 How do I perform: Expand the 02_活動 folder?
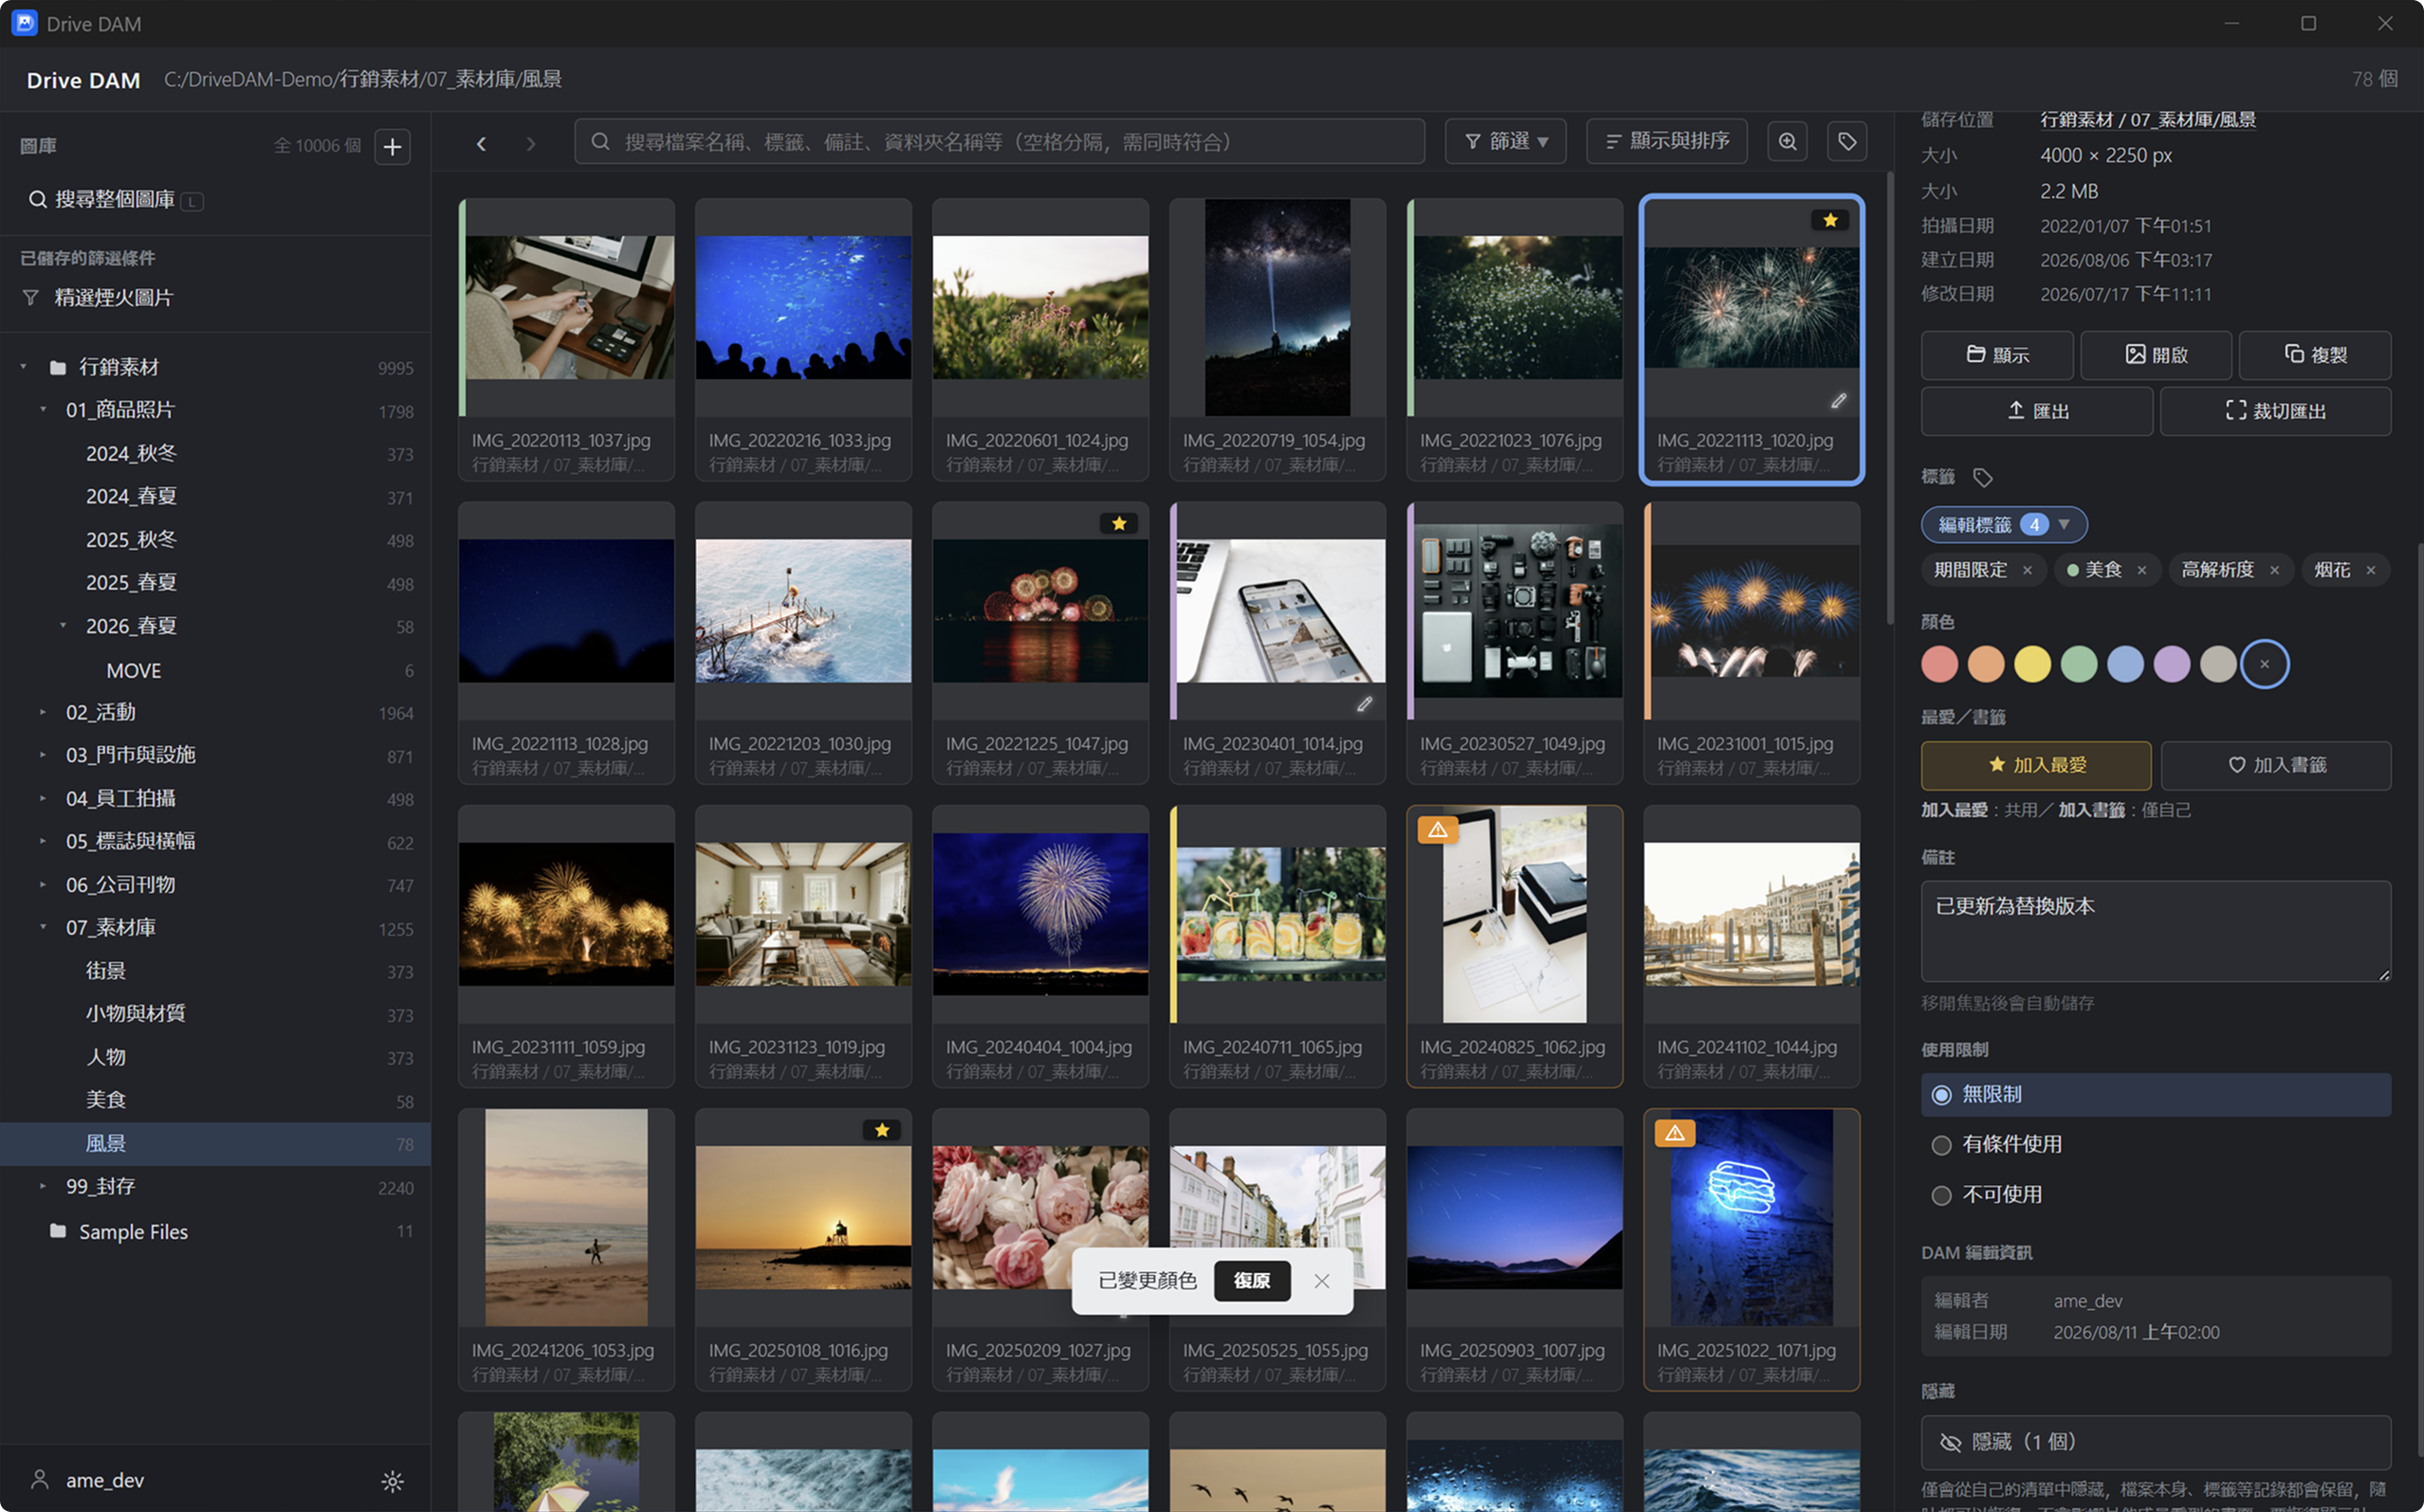(43, 713)
